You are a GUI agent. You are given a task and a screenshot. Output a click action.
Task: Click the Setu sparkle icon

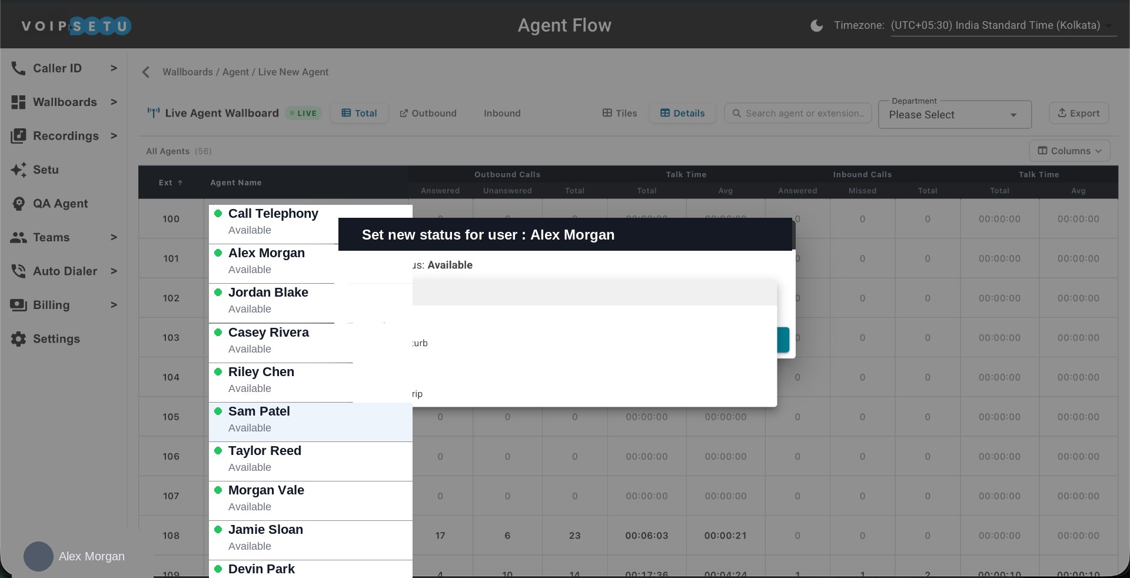click(18, 170)
